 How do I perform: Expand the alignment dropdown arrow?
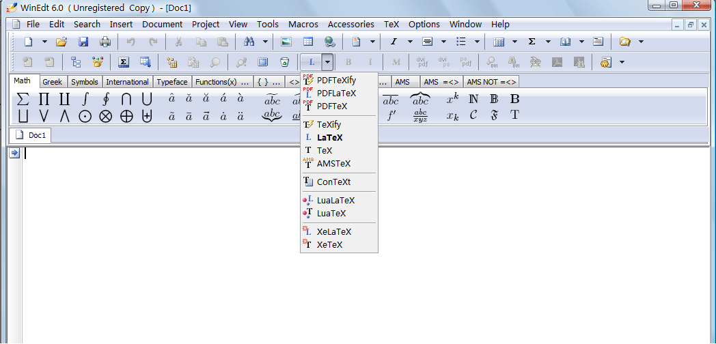[x=443, y=42]
